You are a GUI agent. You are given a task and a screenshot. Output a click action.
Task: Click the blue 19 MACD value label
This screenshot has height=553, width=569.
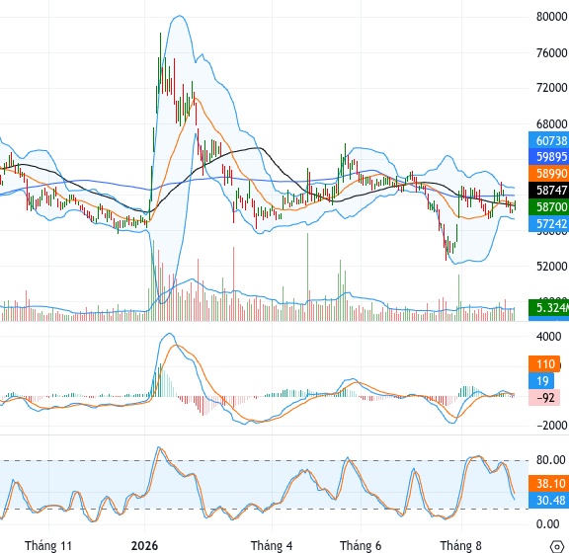coord(541,381)
